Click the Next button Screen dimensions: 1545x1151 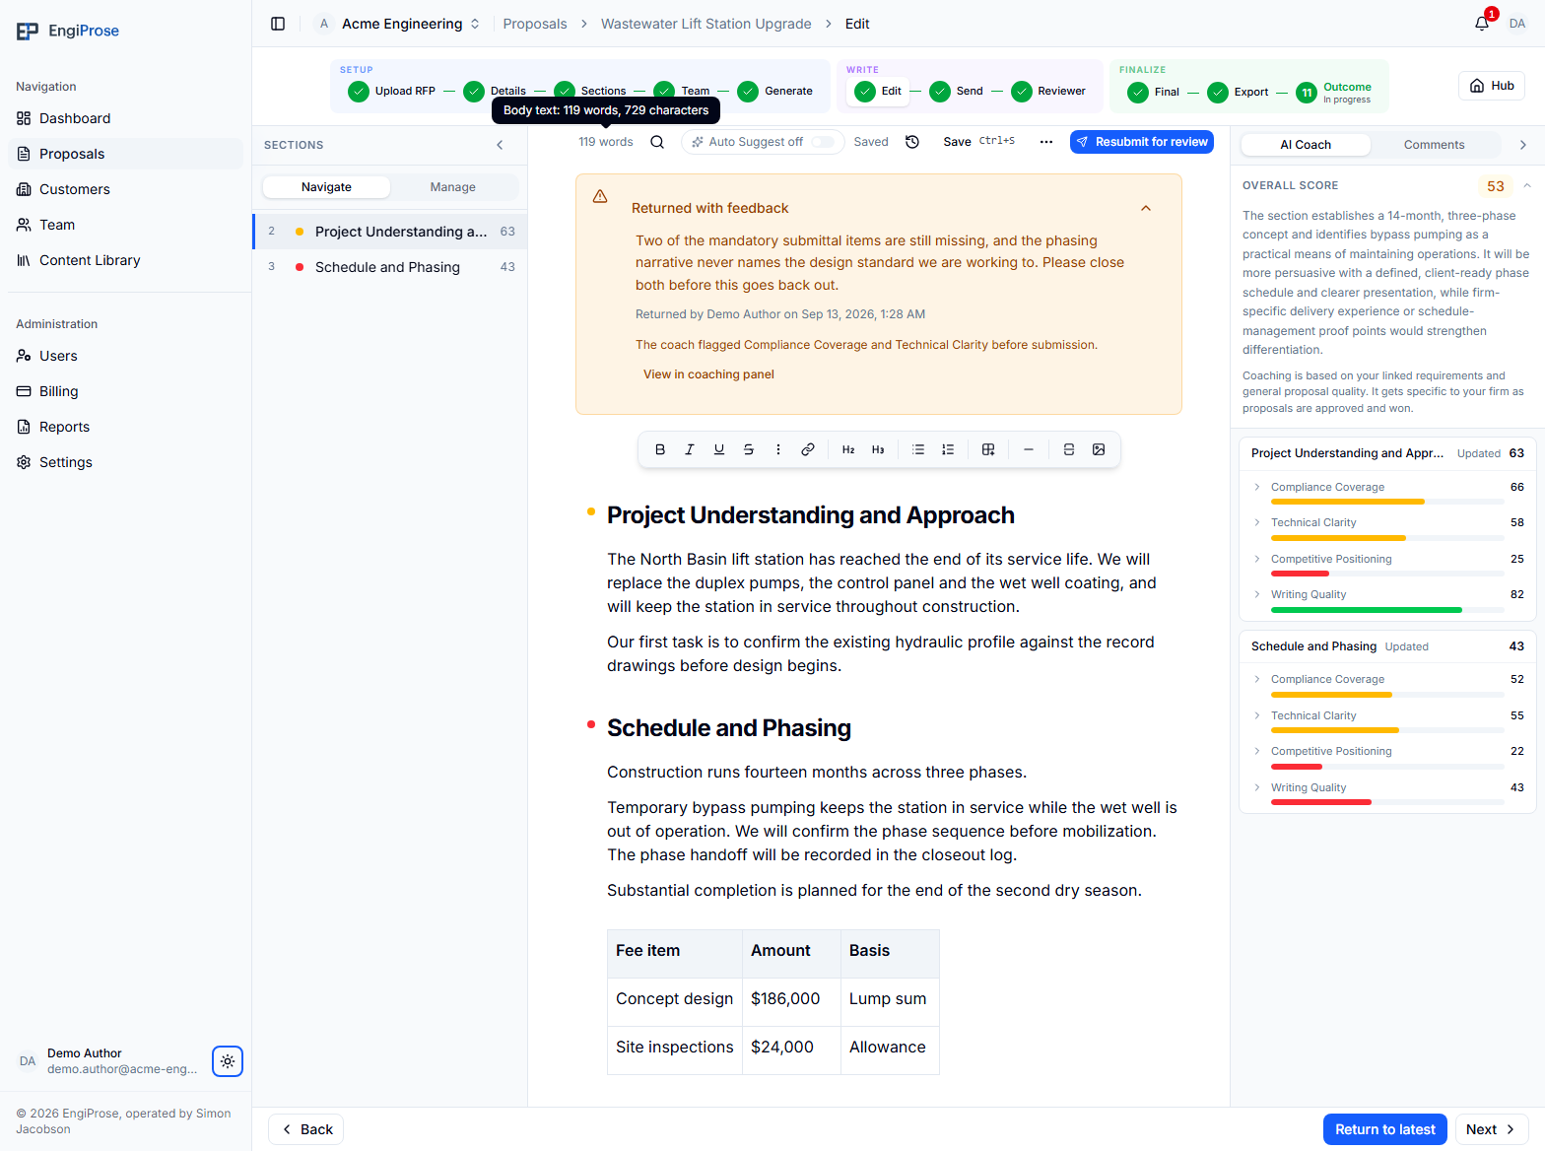pos(1490,1129)
